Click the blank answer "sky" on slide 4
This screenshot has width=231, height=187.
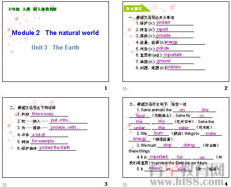[161, 121]
